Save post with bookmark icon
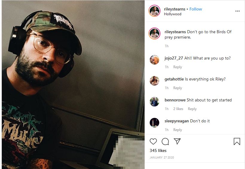This screenshot has width=245, height=169. 237,141
